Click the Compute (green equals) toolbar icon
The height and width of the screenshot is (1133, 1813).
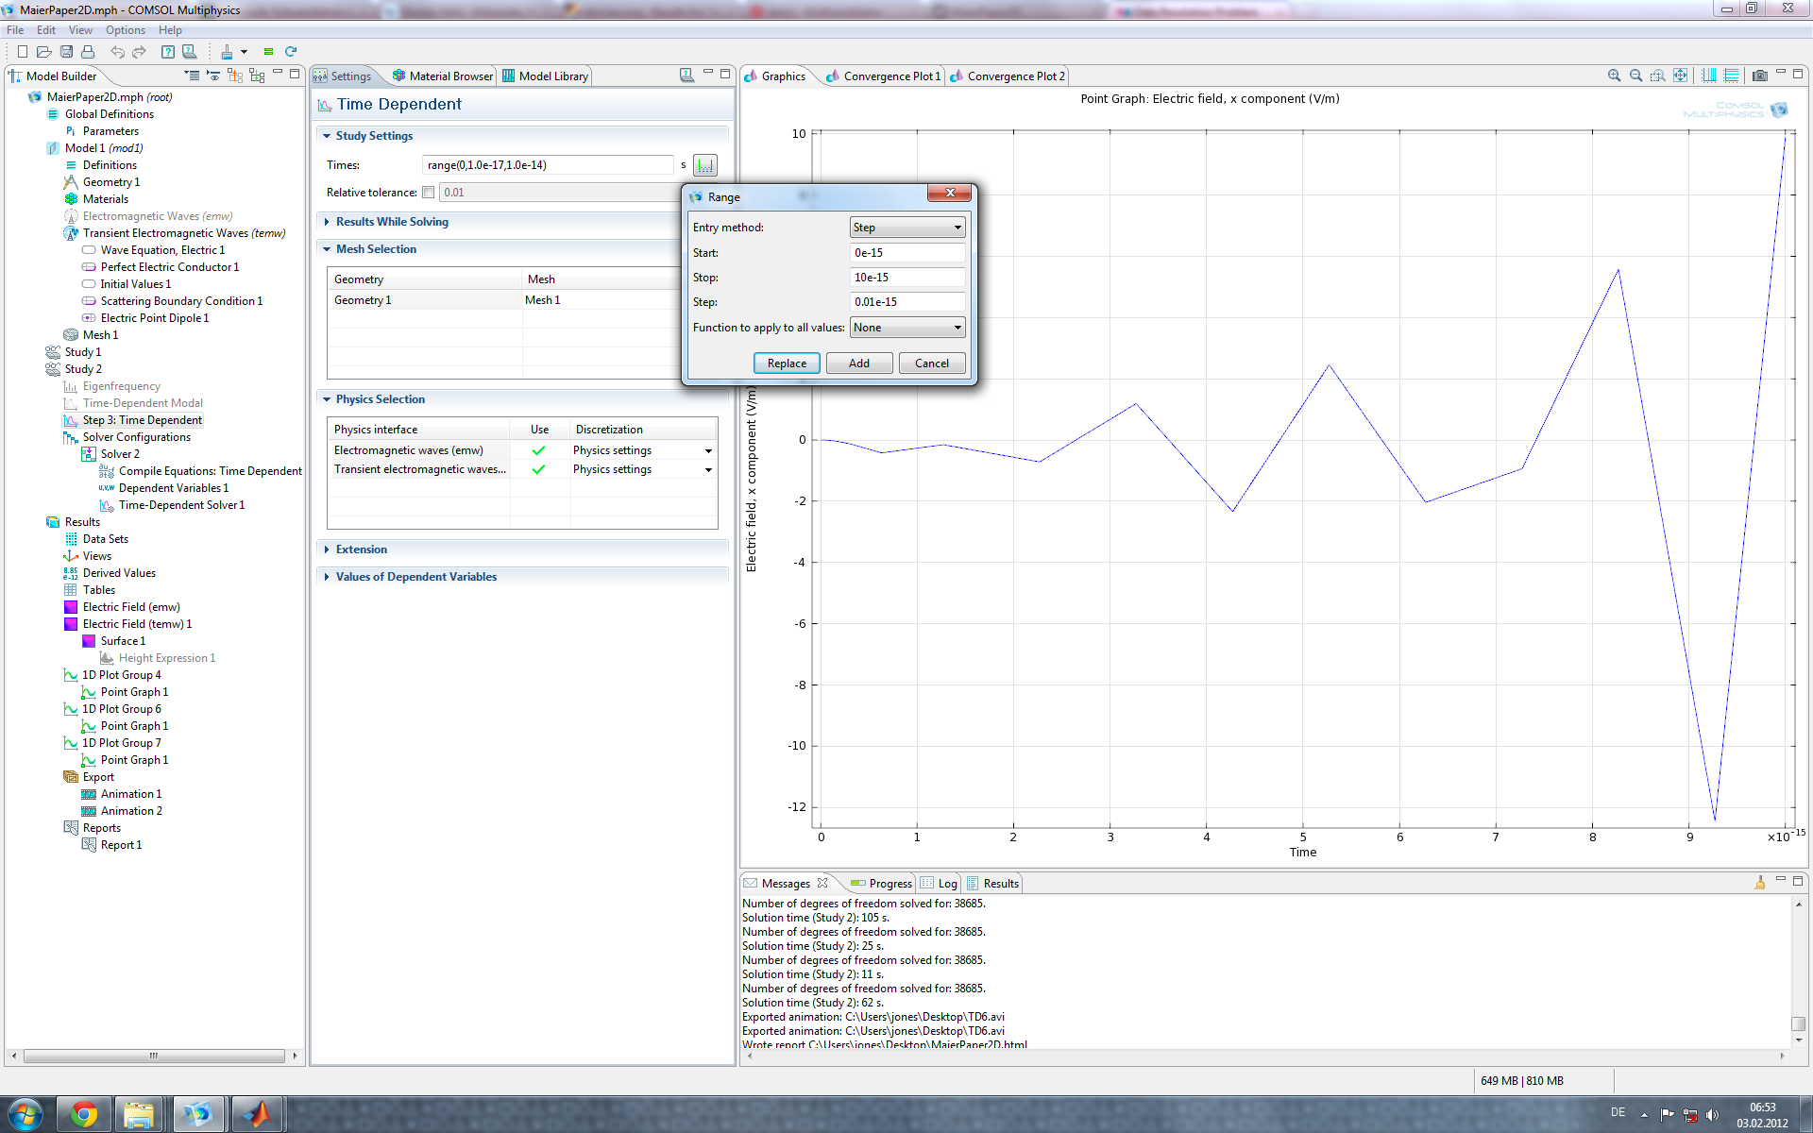tap(268, 52)
